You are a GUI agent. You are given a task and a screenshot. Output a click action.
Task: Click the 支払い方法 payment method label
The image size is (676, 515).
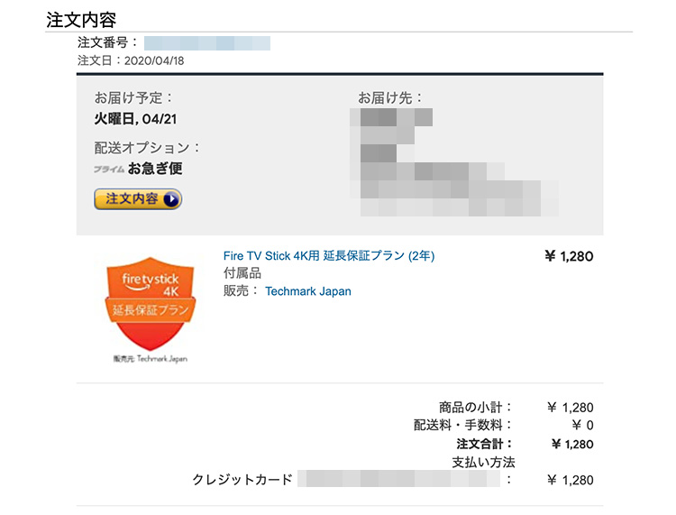click(483, 463)
